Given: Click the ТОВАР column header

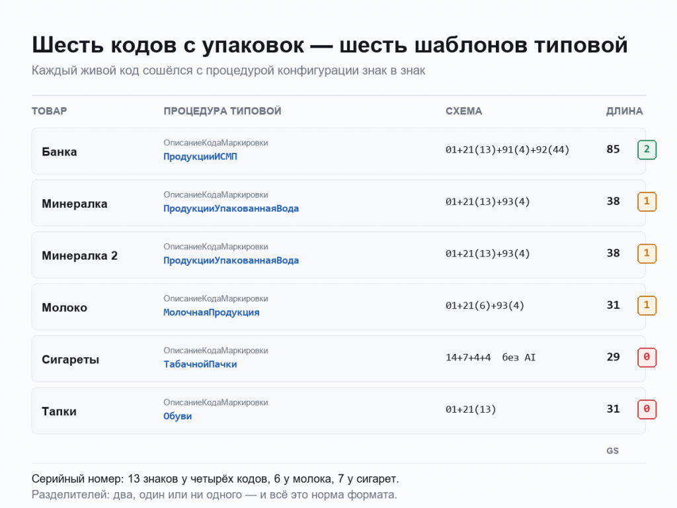Looking at the screenshot, I should pyautogui.click(x=49, y=111).
